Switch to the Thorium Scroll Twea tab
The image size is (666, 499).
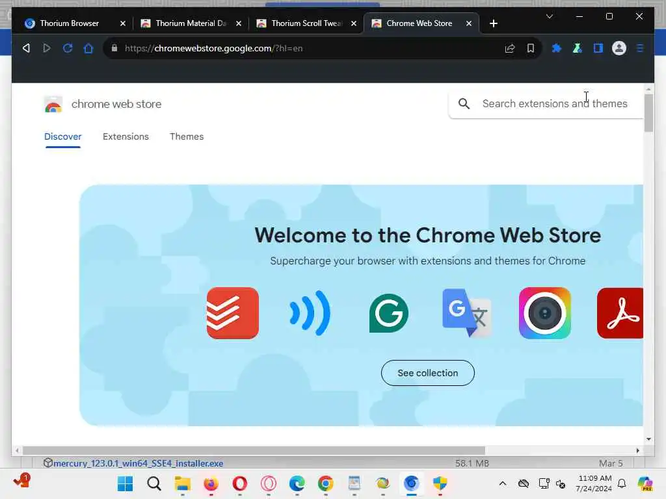(307, 23)
